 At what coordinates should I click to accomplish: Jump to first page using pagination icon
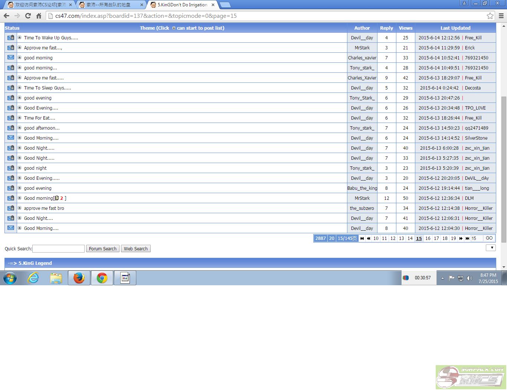362,238
